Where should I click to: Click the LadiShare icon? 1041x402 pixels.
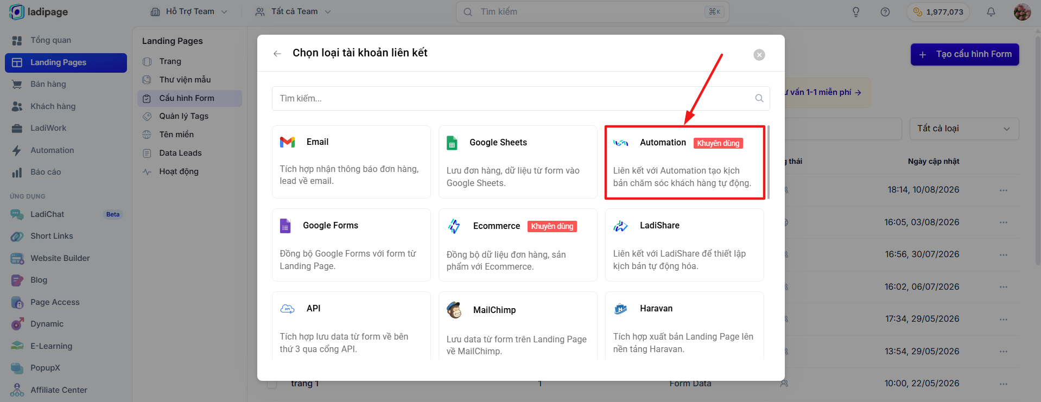coord(620,226)
